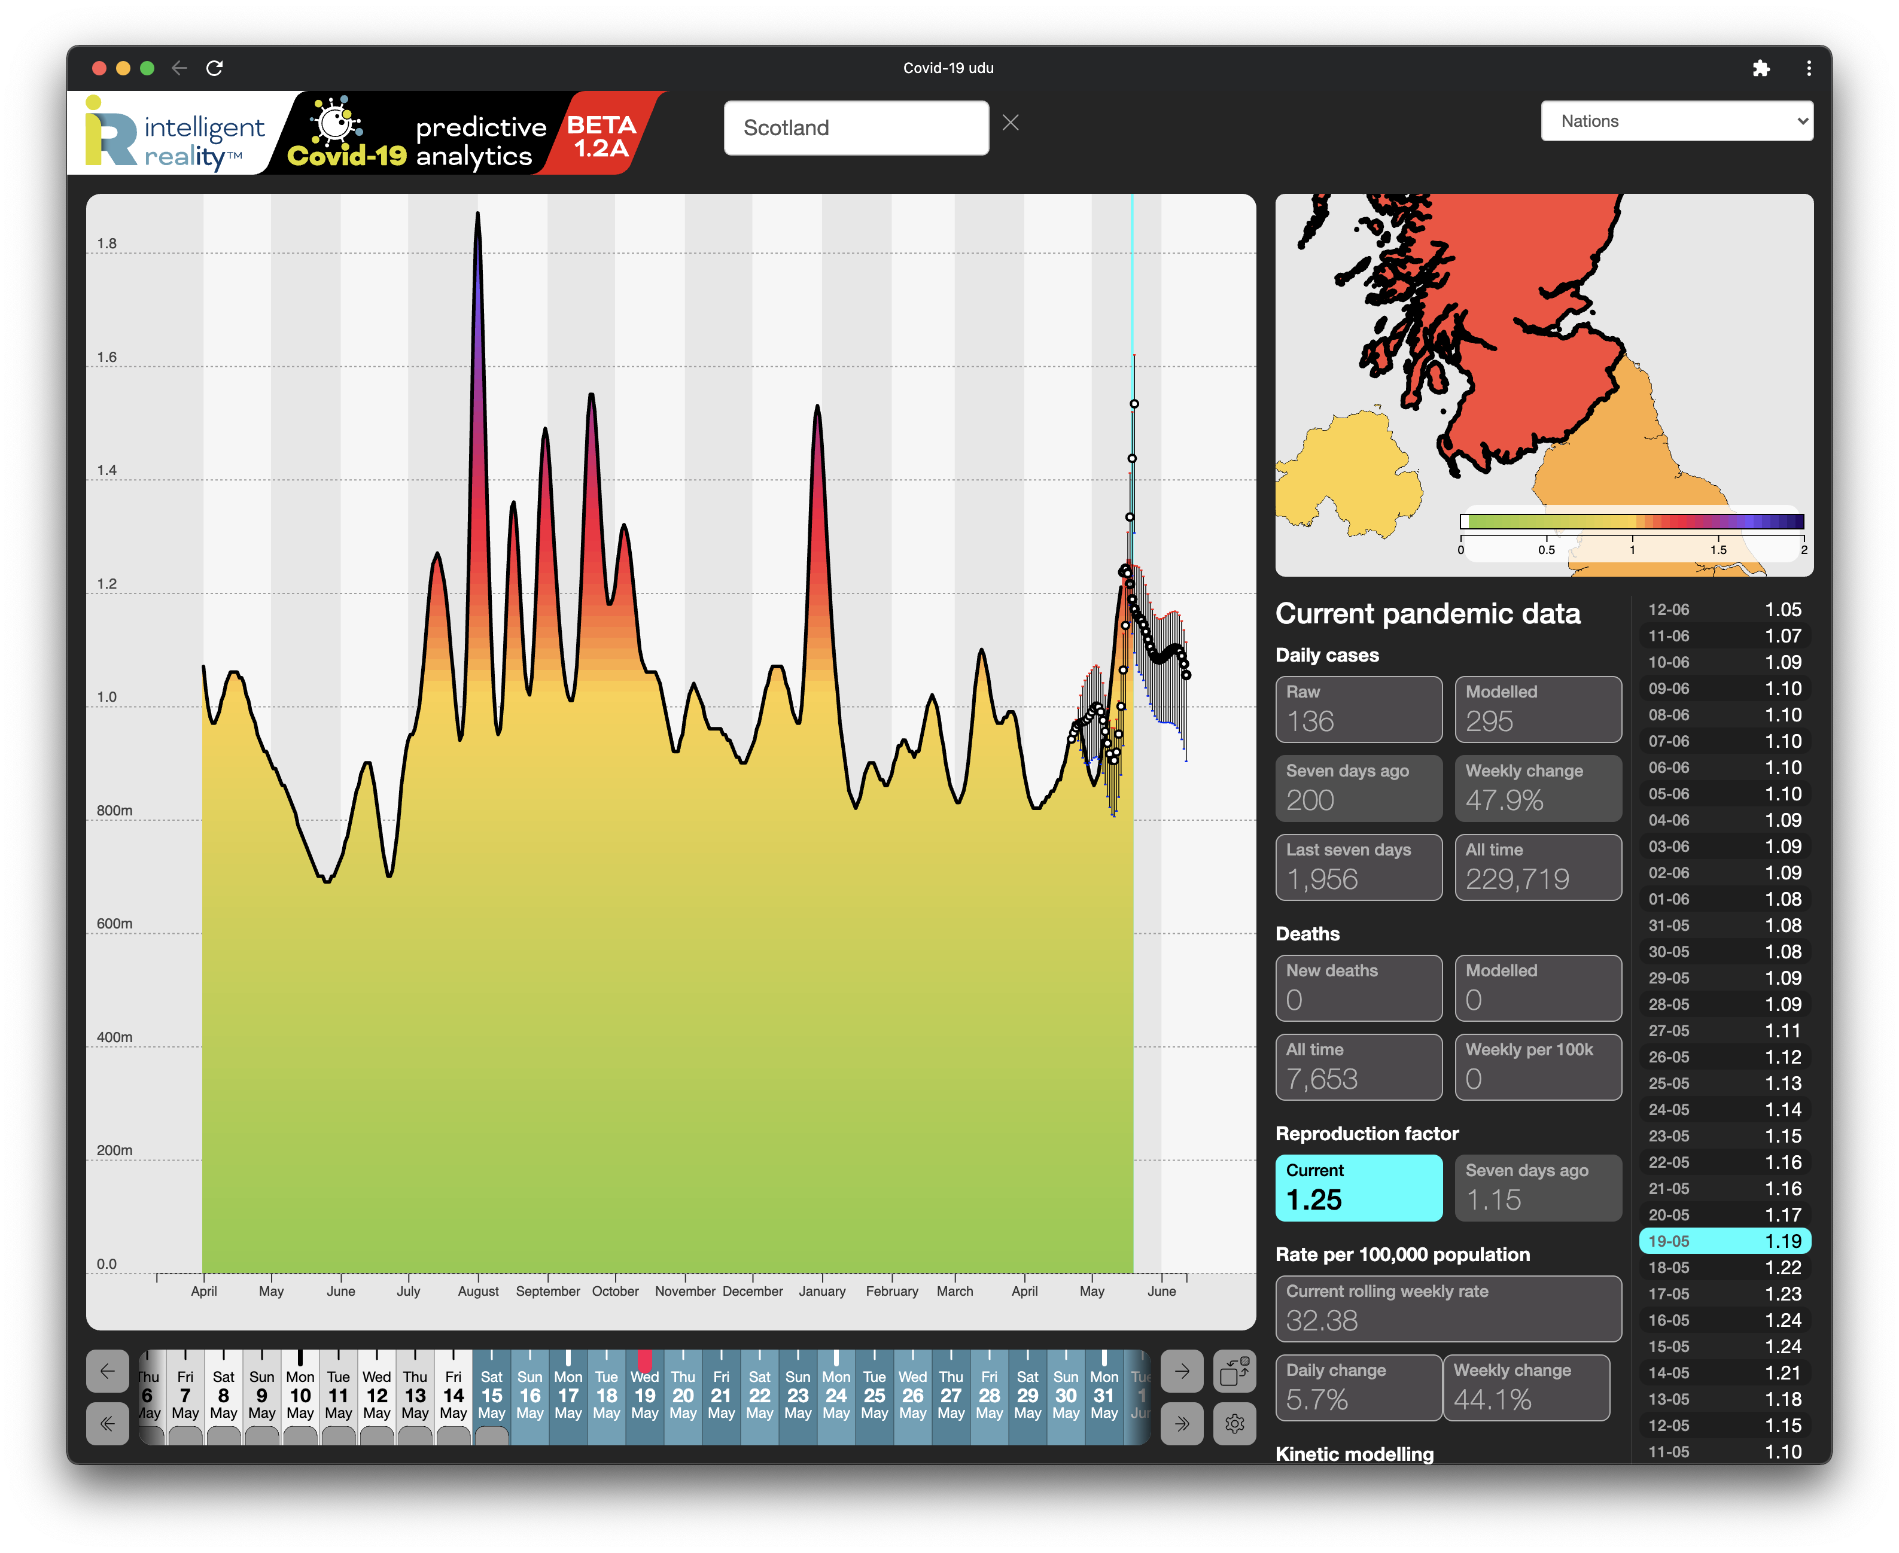Viewport: 1899px width, 1553px height.
Task: Click the Kinetic modelling heading
Action: tap(1355, 1454)
